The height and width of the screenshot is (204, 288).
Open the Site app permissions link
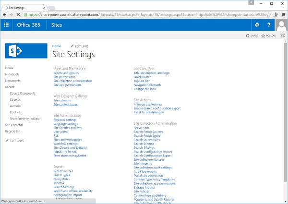pos(67,85)
